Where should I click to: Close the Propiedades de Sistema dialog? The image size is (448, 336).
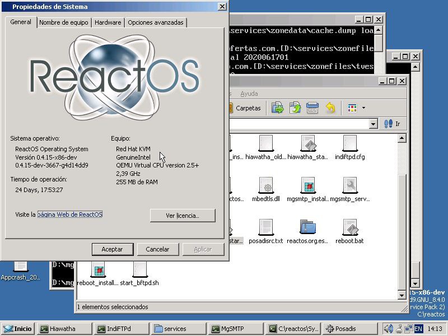222,7
